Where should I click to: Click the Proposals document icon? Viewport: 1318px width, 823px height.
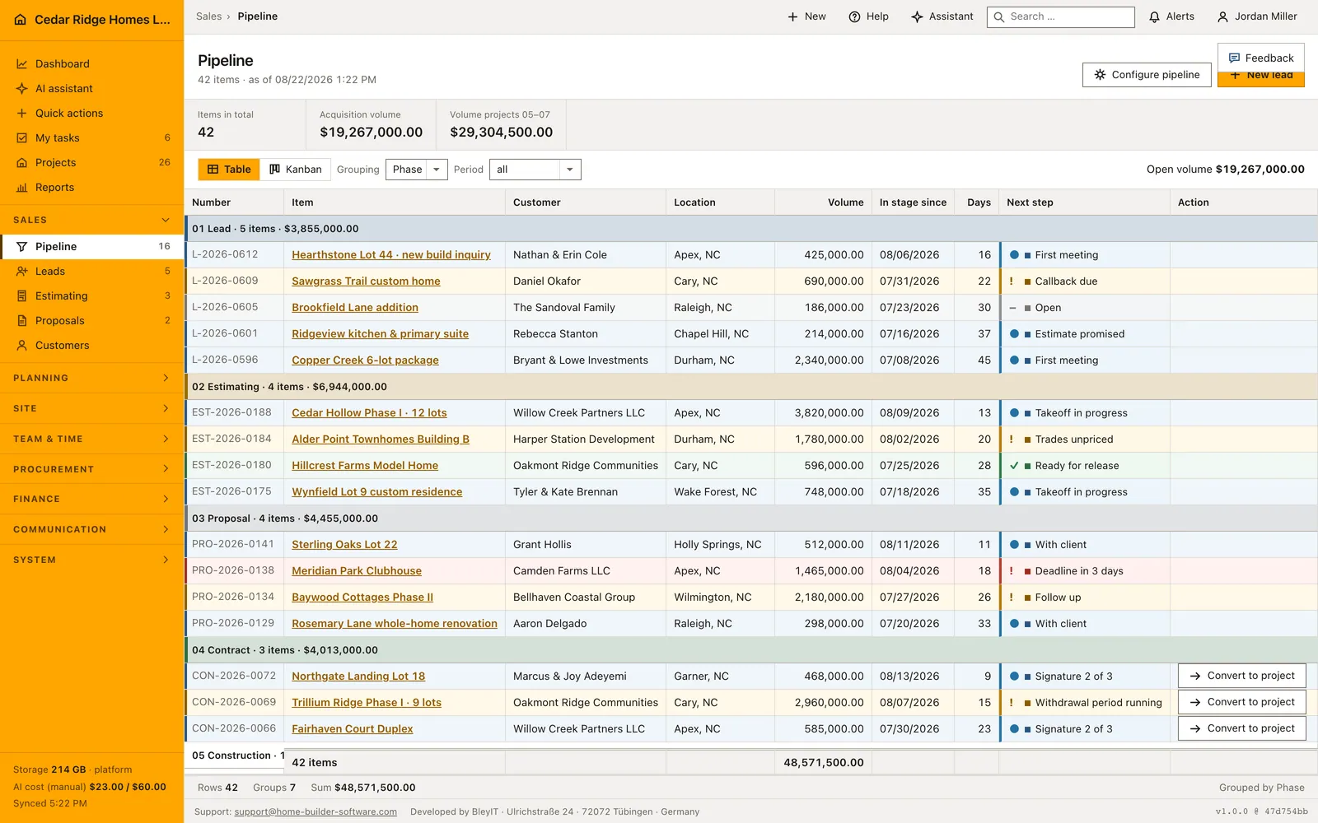(22, 321)
